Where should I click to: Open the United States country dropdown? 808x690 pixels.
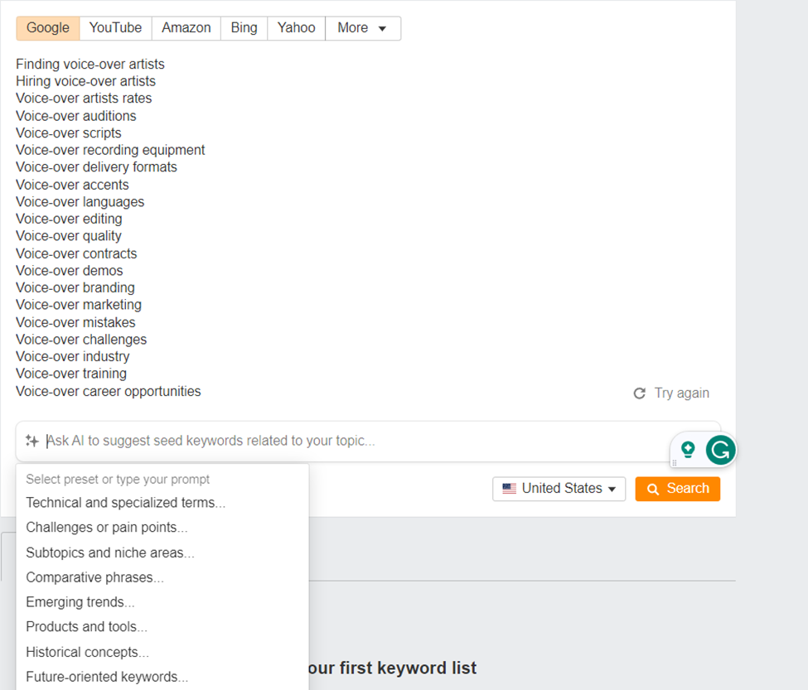[559, 489]
